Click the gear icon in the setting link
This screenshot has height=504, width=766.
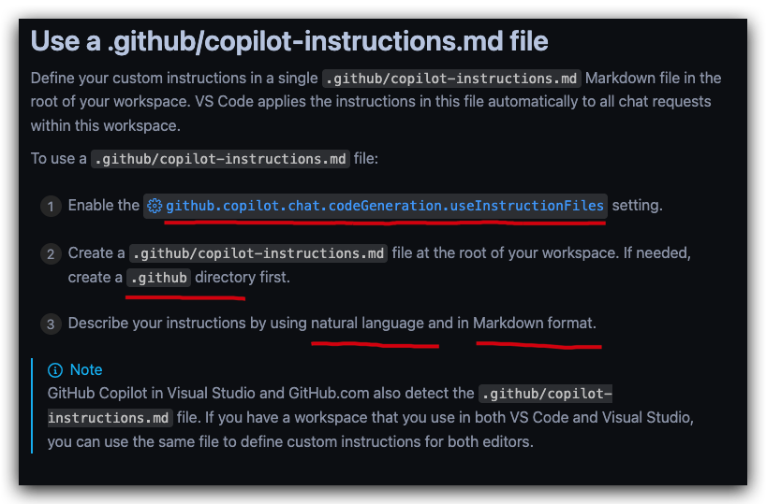[x=155, y=206]
